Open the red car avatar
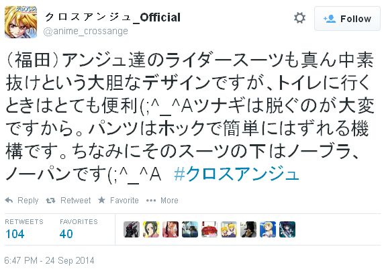This screenshot has height=271, width=384. coord(209,229)
